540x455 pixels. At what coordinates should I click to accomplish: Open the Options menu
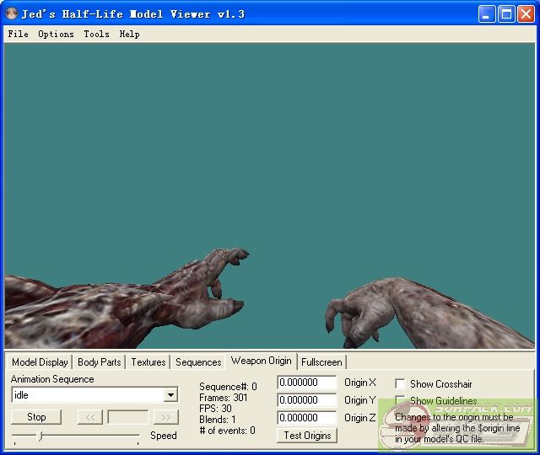pos(56,35)
